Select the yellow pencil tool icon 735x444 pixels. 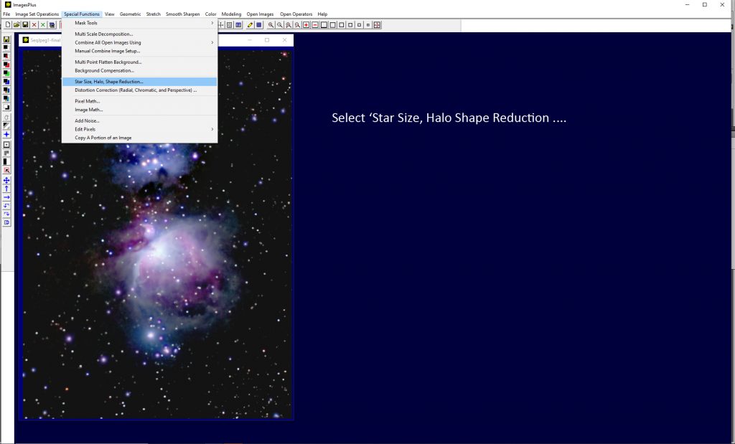click(x=250, y=25)
